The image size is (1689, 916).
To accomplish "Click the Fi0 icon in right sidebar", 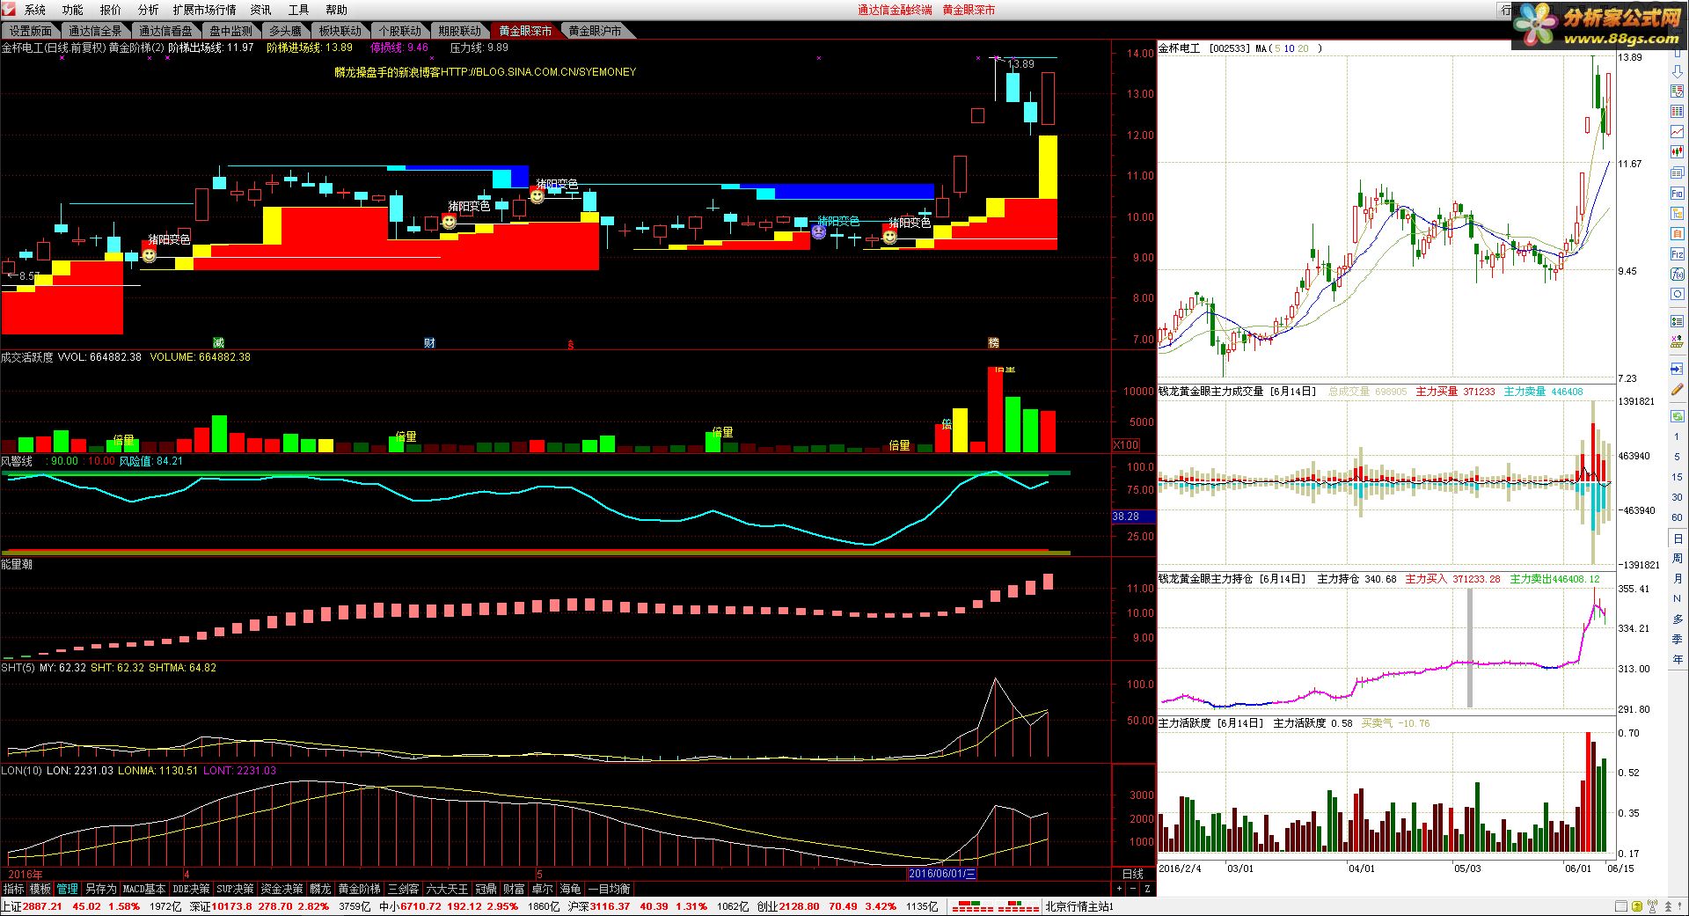I will pyautogui.click(x=1677, y=194).
